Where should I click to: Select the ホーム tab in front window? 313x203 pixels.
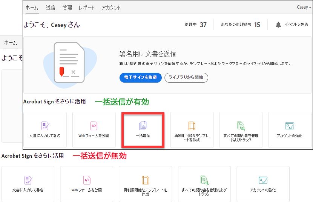32,8
